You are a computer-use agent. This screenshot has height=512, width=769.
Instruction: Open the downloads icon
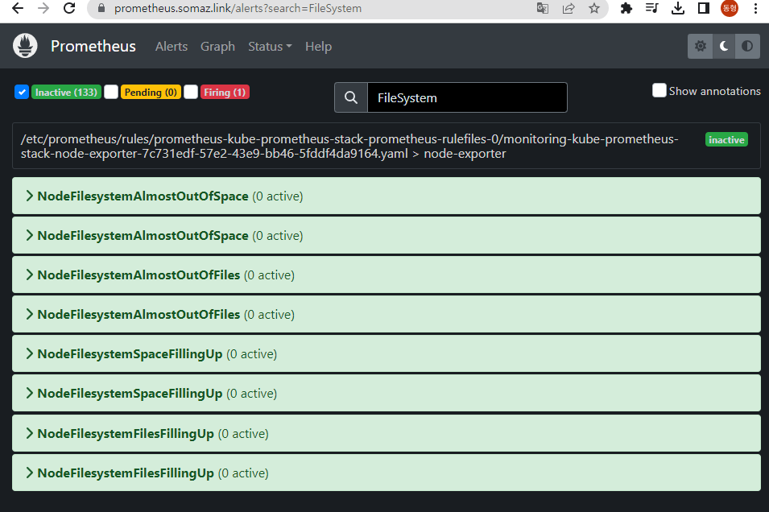point(678,8)
